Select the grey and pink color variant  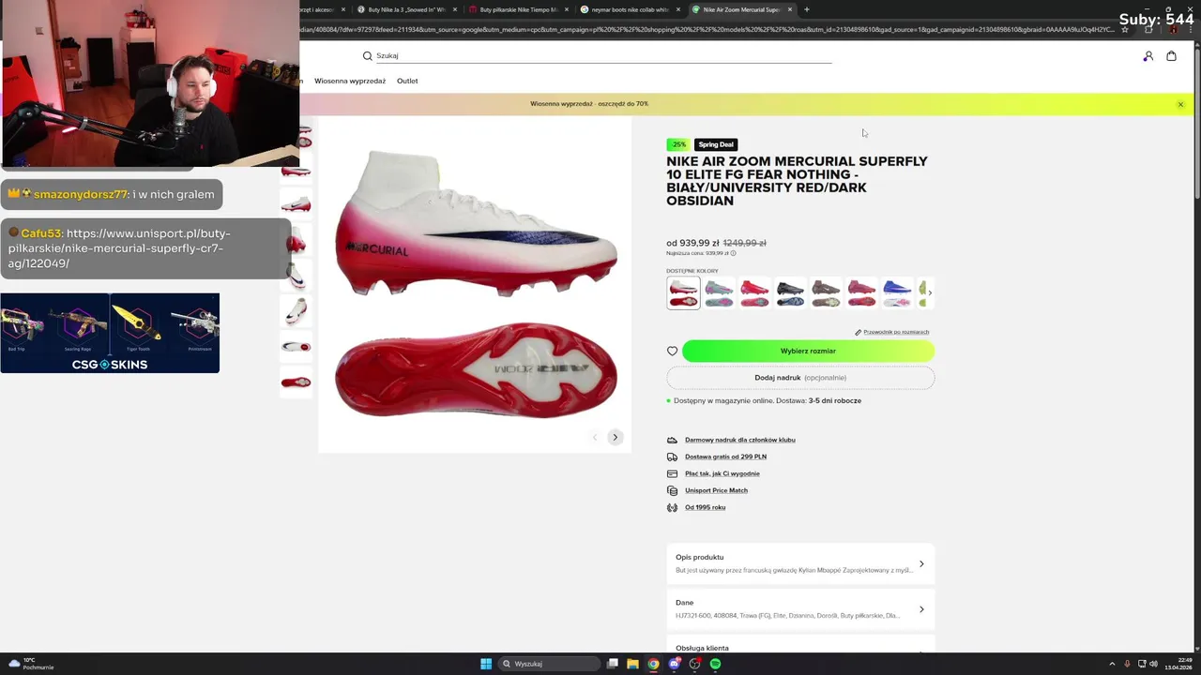(719, 292)
